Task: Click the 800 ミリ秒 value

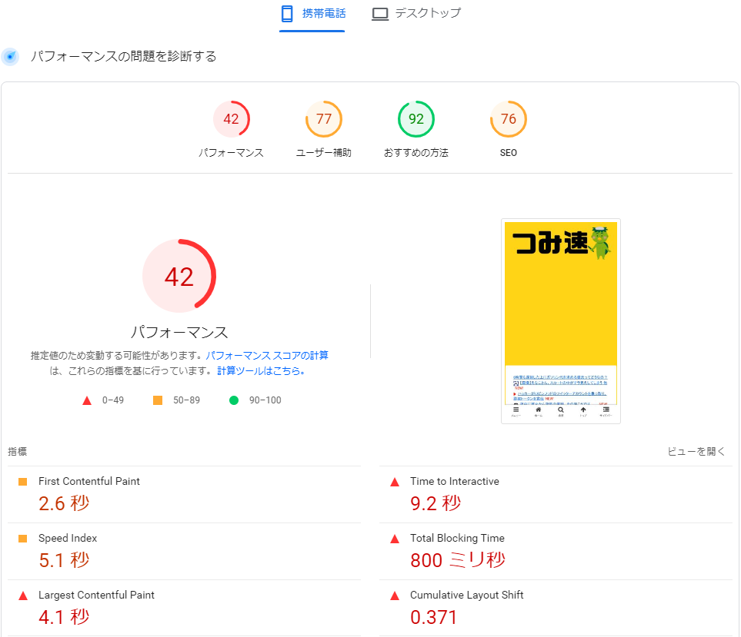Action: [x=458, y=561]
